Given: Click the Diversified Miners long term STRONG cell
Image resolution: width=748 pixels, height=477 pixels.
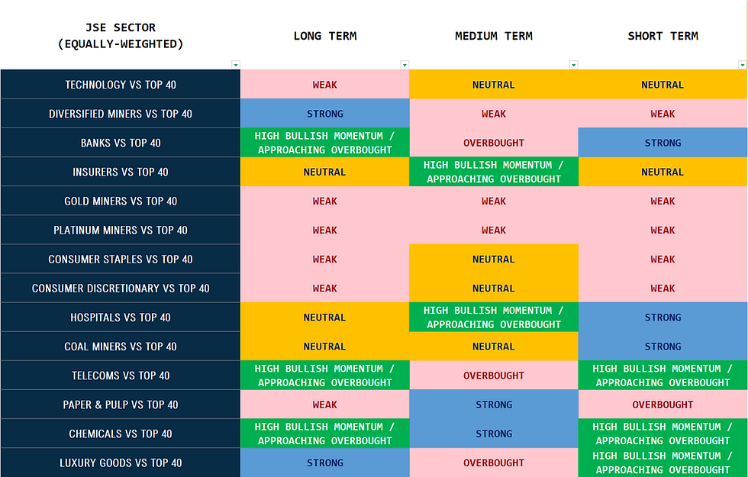Looking at the screenshot, I should tap(325, 114).
